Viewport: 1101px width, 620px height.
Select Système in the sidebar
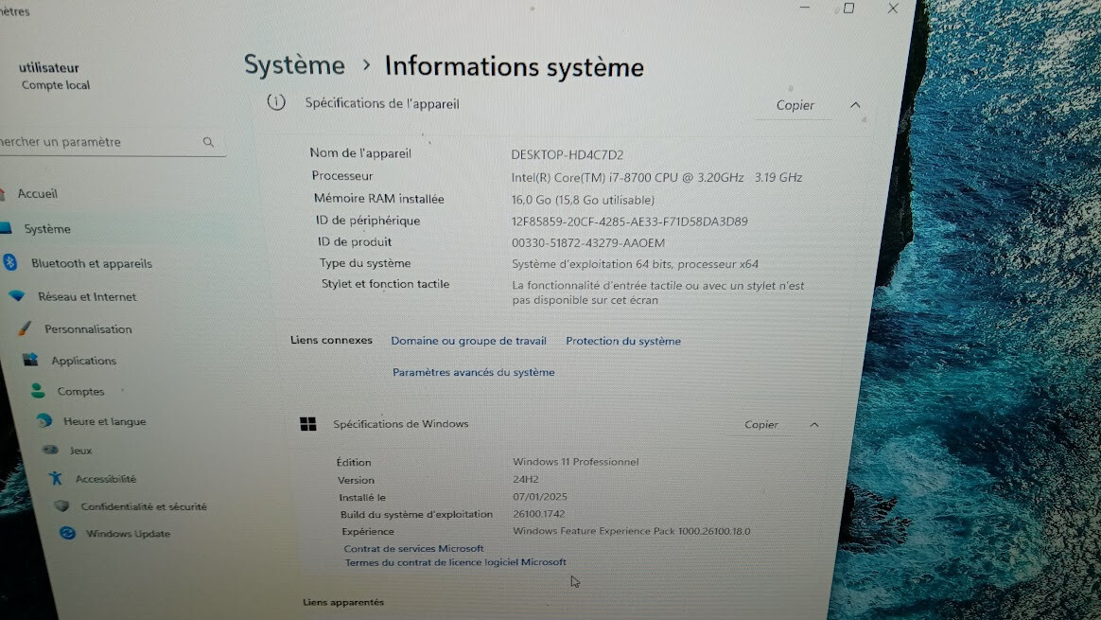[47, 228]
